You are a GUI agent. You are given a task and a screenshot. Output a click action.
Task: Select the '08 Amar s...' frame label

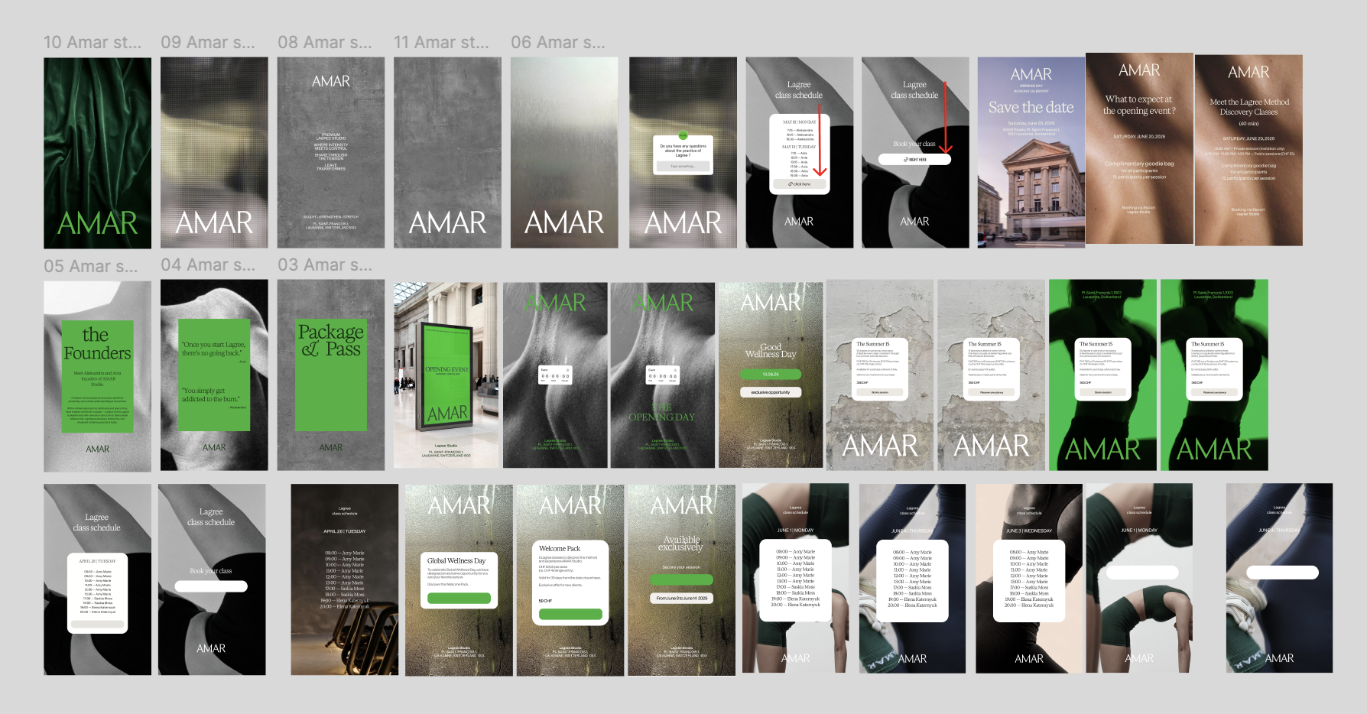pos(325,43)
